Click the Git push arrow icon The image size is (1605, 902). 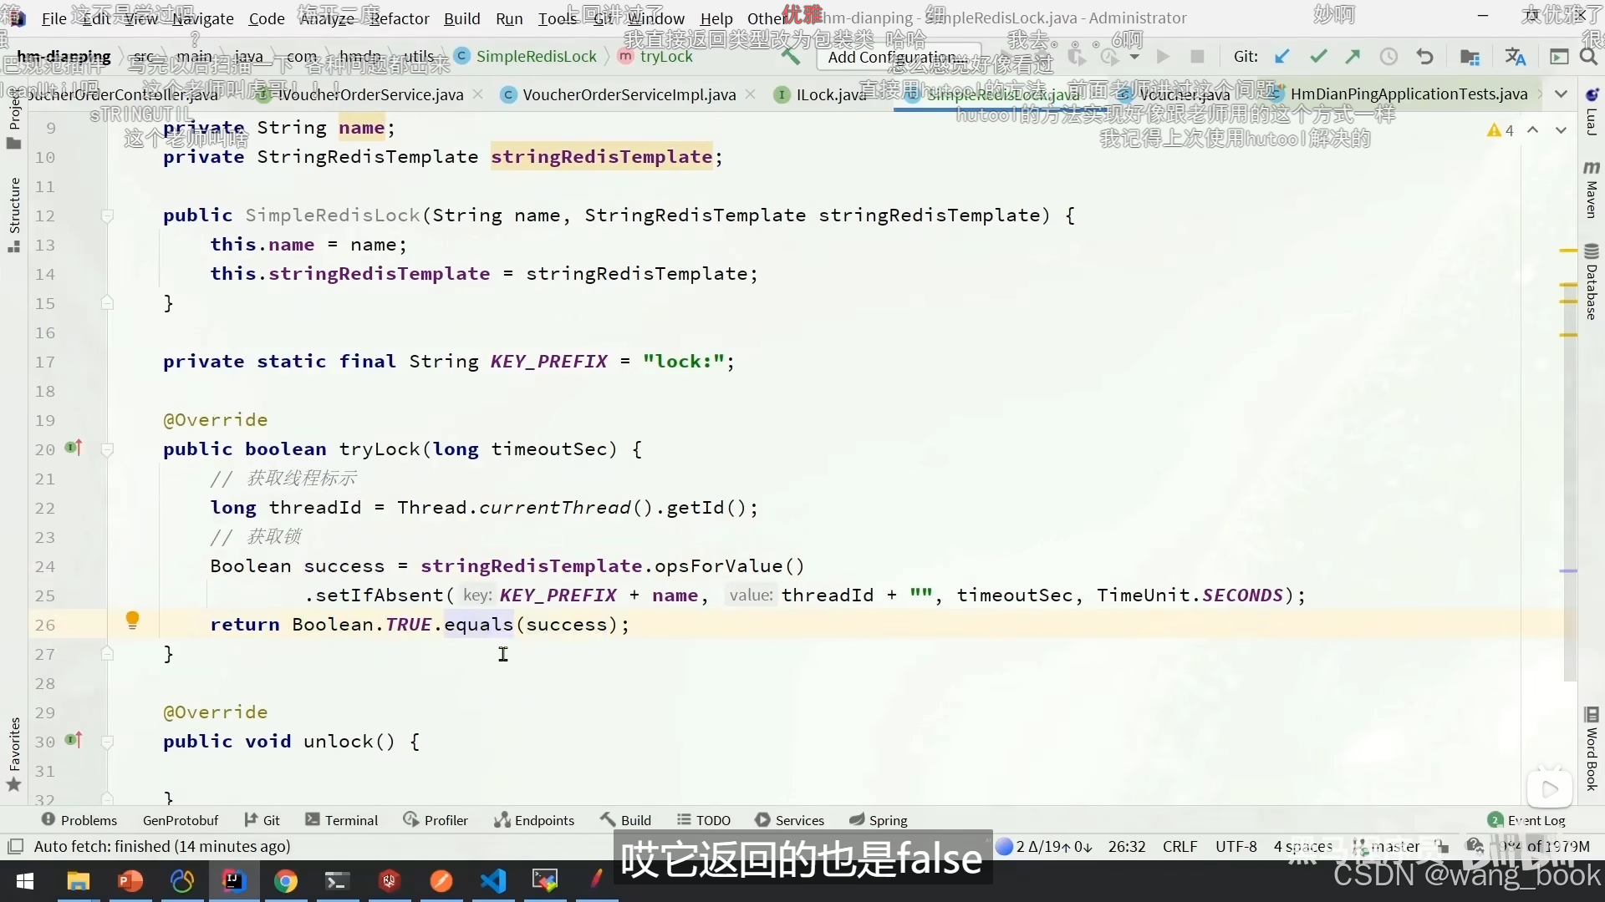1353,57
